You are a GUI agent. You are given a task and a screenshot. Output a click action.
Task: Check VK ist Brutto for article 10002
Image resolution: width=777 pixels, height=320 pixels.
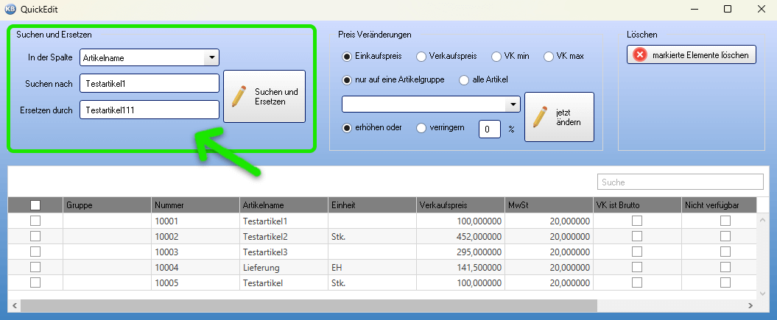coord(637,236)
